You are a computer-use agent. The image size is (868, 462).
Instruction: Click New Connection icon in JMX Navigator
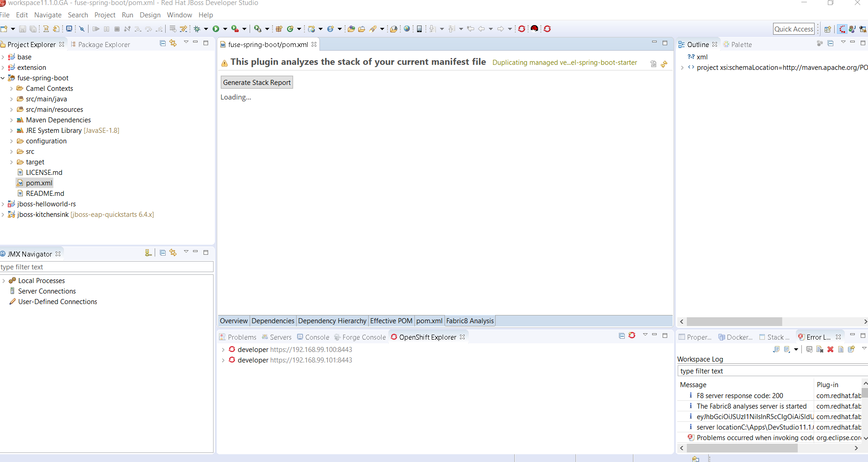click(148, 252)
